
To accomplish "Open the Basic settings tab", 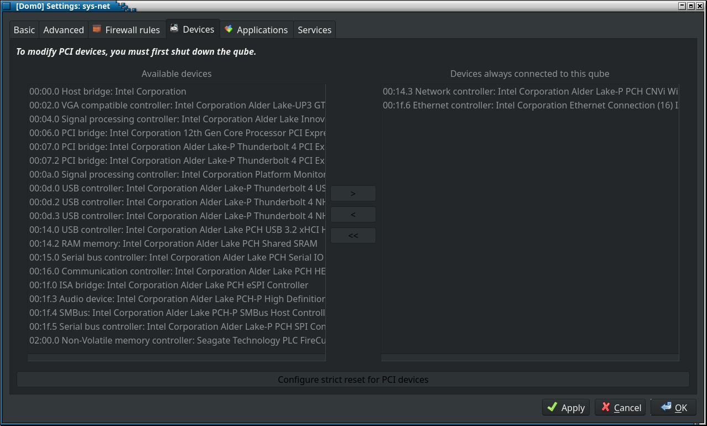I will [x=24, y=30].
